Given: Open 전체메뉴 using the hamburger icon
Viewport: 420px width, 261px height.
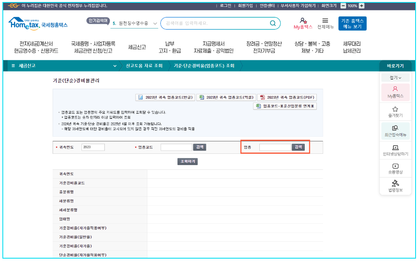Looking at the screenshot, I should pos(325,23).
